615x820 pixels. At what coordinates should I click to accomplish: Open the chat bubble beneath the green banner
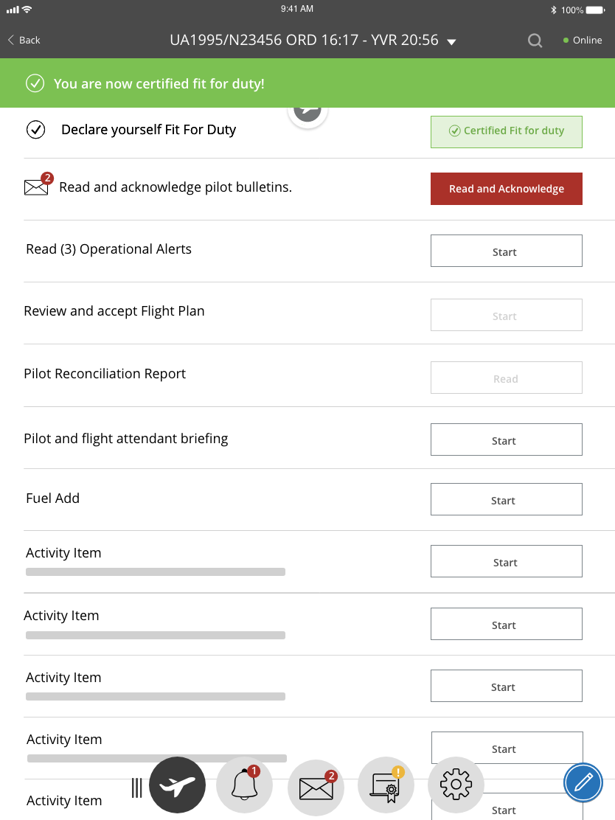click(307, 111)
